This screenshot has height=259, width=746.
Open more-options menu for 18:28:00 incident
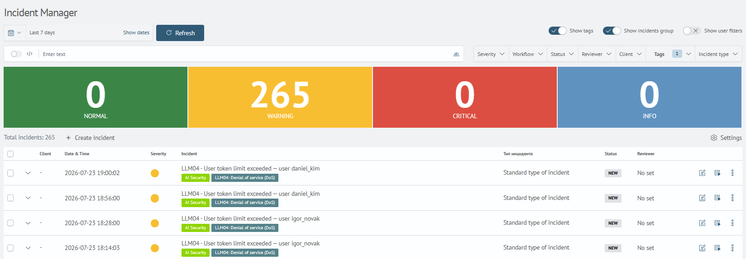pos(732,223)
